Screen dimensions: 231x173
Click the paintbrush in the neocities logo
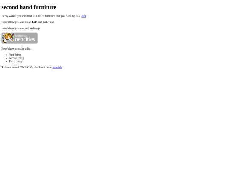(12, 37)
